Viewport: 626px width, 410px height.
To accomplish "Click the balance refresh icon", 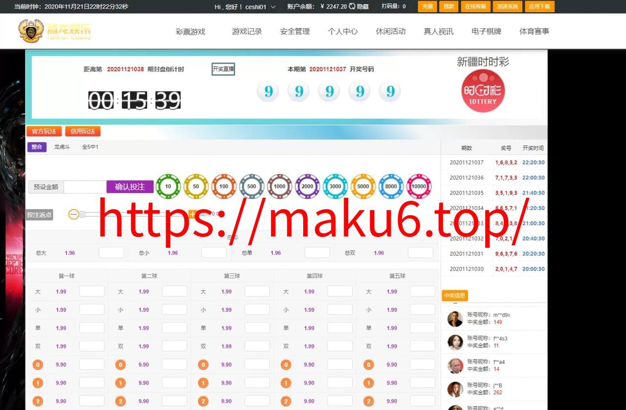I will [352, 6].
